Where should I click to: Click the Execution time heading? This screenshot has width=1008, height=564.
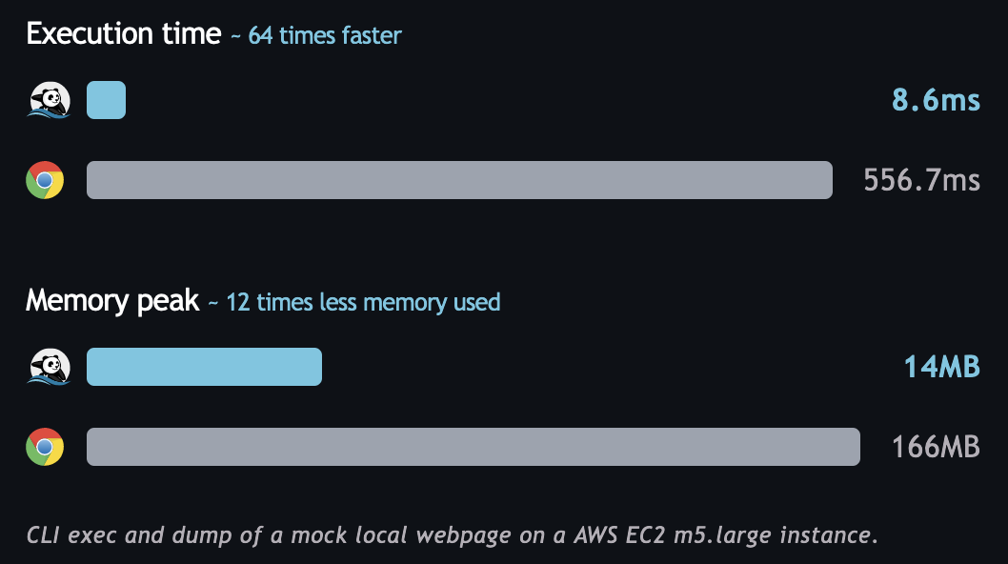point(124,34)
